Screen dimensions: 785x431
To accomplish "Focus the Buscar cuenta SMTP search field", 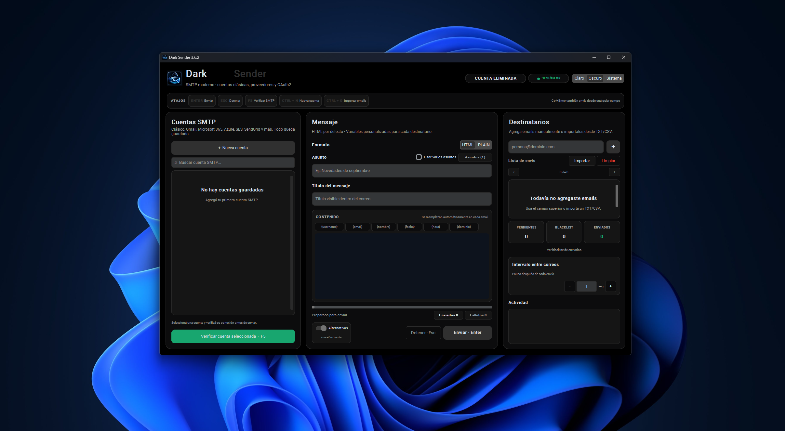I will [x=233, y=163].
